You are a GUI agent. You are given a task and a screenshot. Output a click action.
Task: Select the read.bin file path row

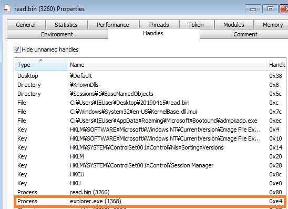pos(150,103)
